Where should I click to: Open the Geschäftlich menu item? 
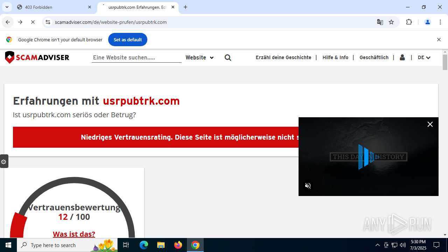(374, 57)
